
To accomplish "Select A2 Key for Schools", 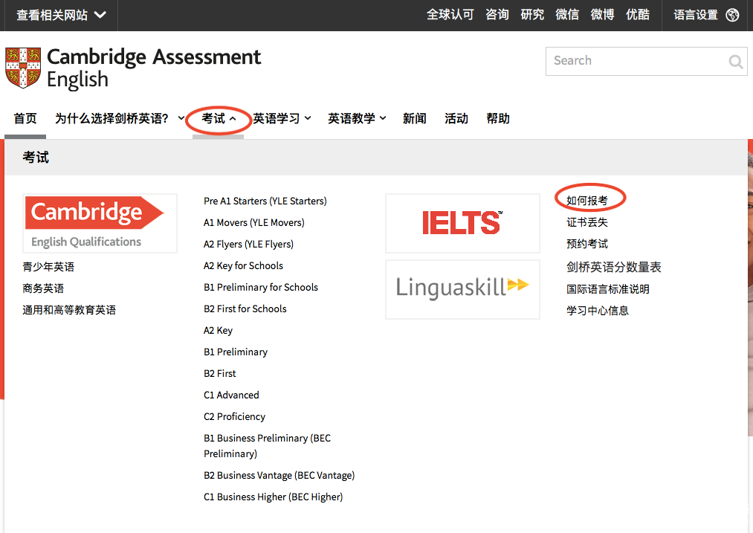I will click(x=244, y=266).
